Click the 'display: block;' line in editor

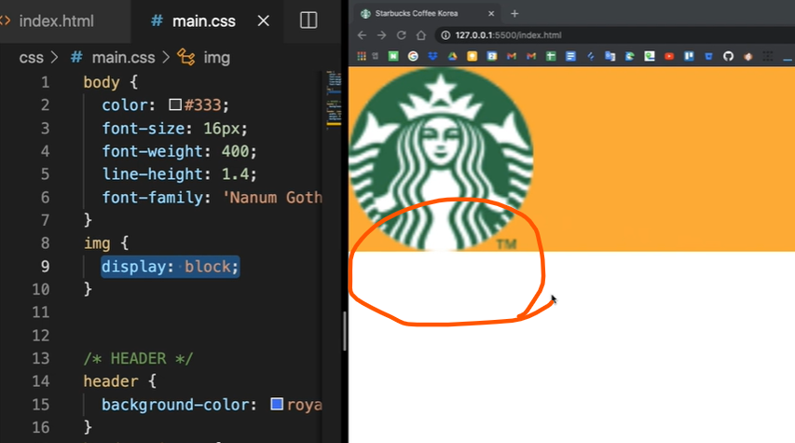coord(171,267)
